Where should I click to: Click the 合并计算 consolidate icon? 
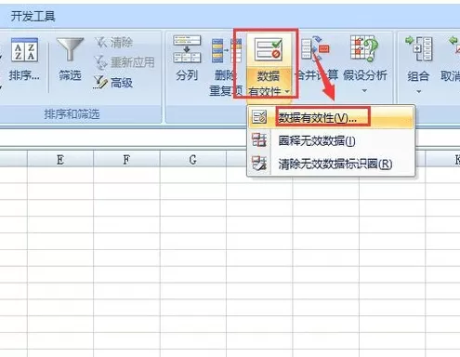(315, 49)
